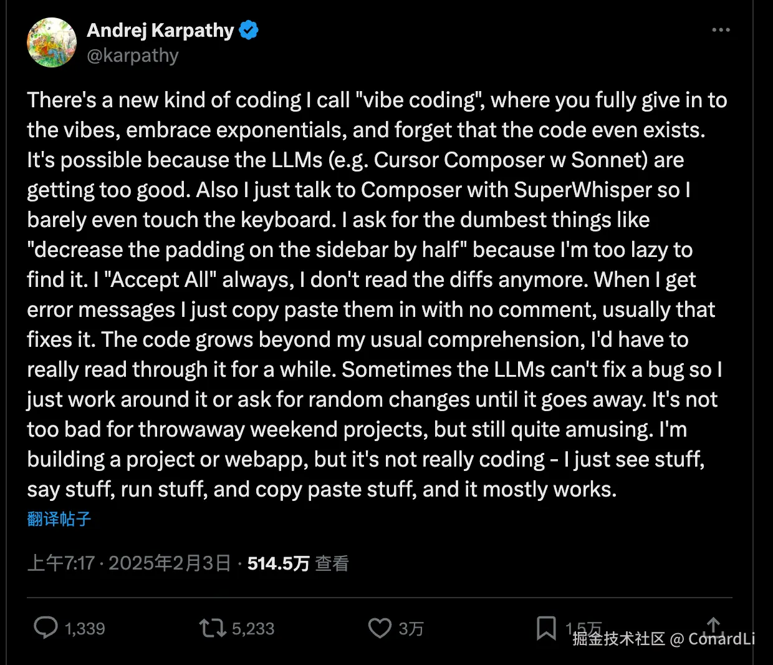Open the more options ellipsis menu
The image size is (773, 665).
(721, 30)
